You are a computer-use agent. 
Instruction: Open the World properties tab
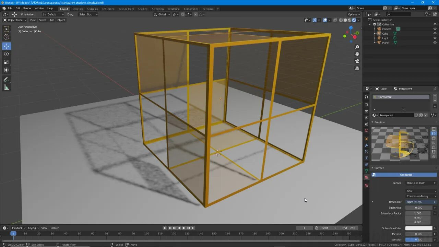pyautogui.click(x=366, y=131)
